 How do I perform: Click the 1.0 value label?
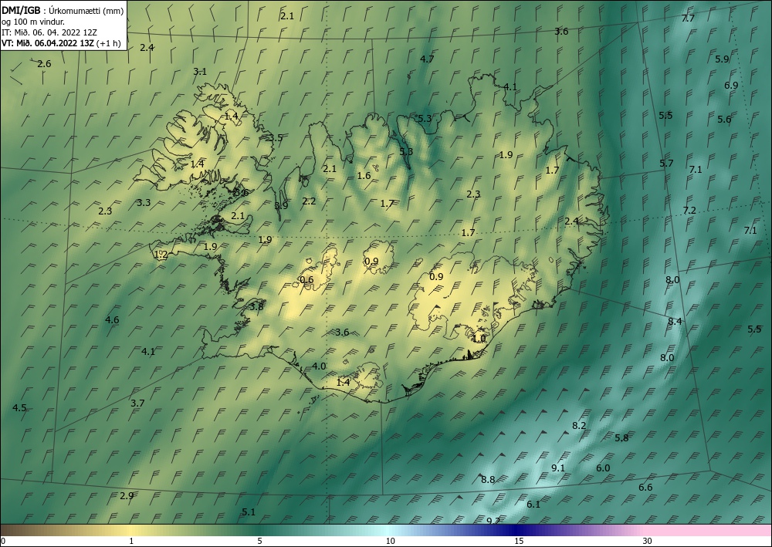point(479,339)
